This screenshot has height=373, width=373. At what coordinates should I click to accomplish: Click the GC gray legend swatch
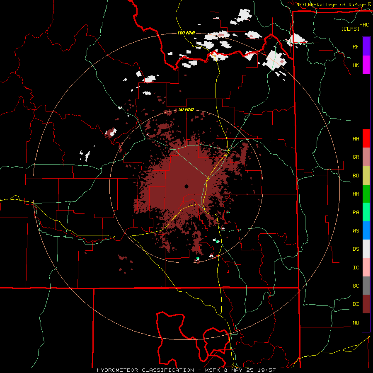pos(366,286)
